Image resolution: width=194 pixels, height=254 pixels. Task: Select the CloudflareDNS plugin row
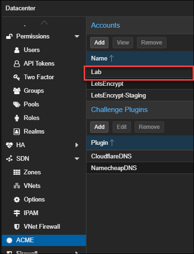point(140,157)
